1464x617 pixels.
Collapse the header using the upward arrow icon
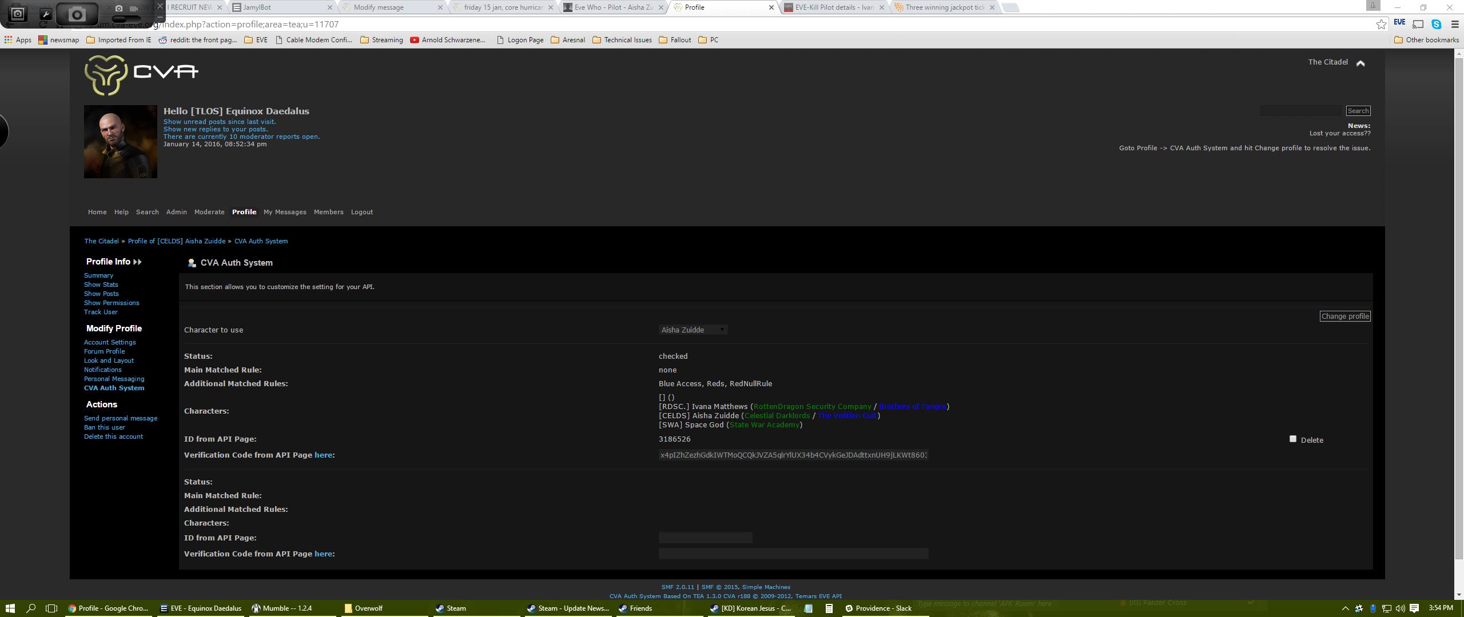click(1360, 63)
